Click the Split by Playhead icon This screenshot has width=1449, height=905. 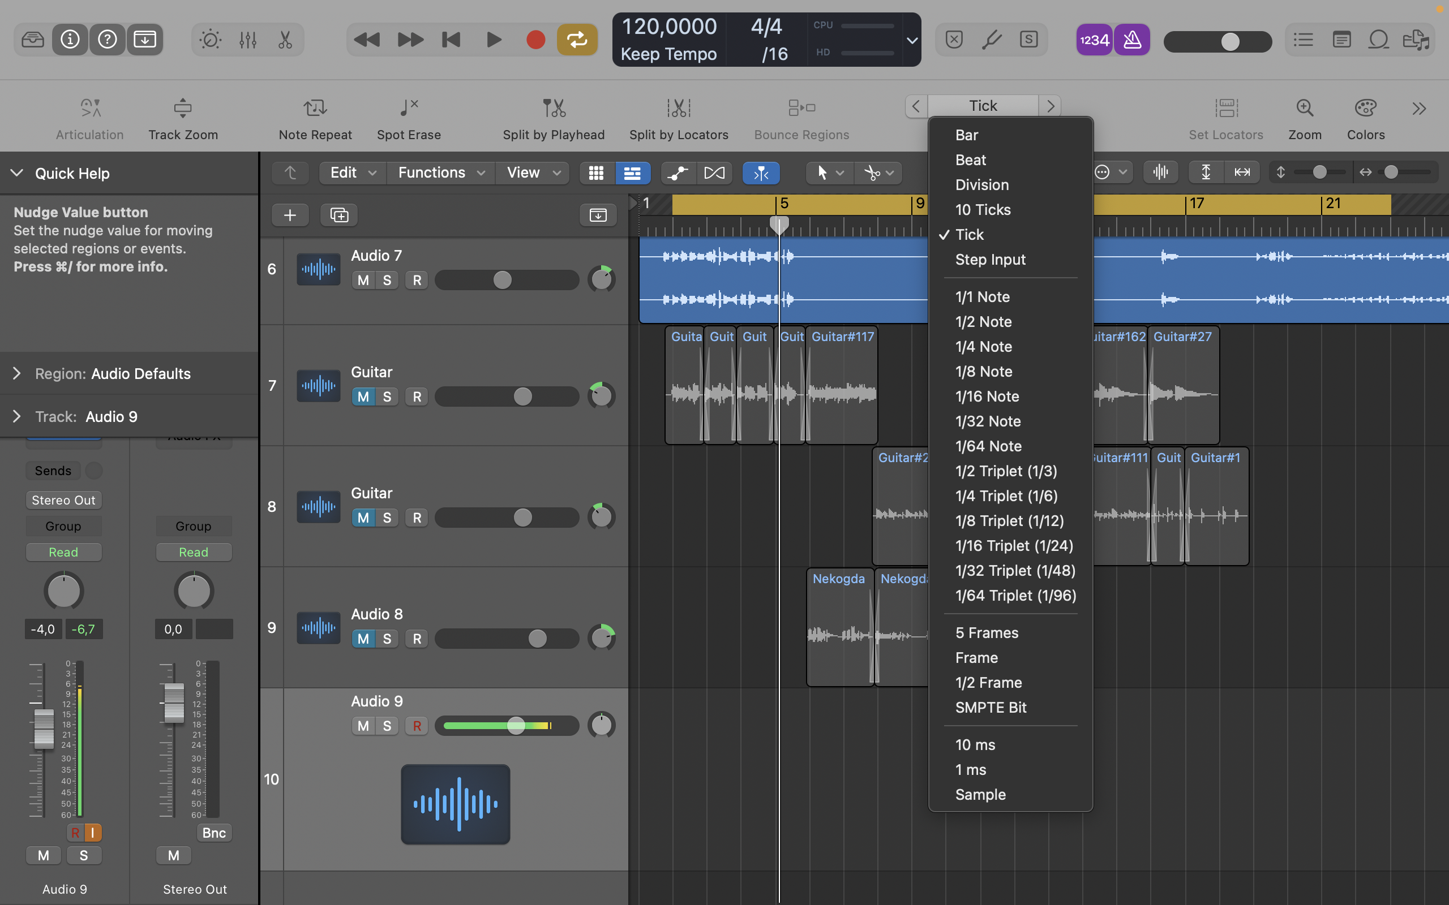point(553,109)
